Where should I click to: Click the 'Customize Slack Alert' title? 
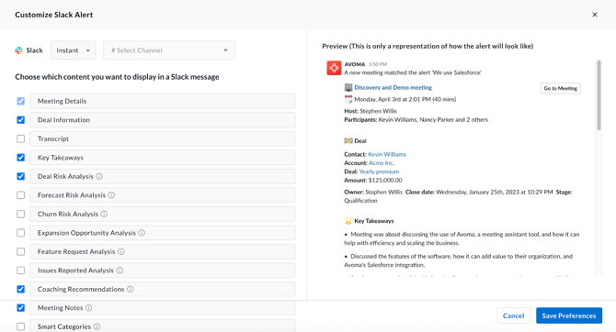(54, 15)
